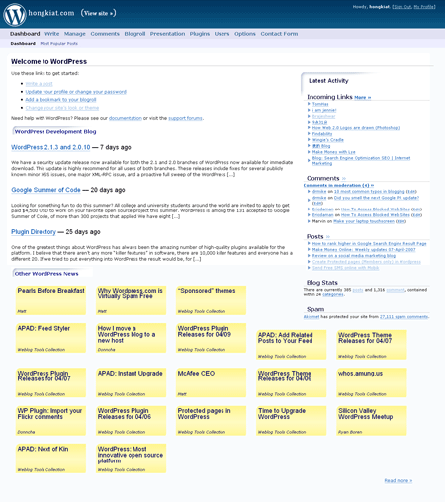Open the "Sponsored" themes news card

pyautogui.click(x=211, y=300)
